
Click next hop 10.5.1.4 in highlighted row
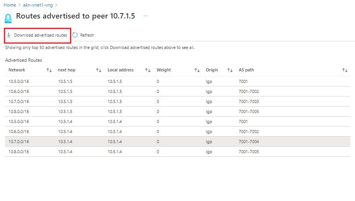point(65,142)
